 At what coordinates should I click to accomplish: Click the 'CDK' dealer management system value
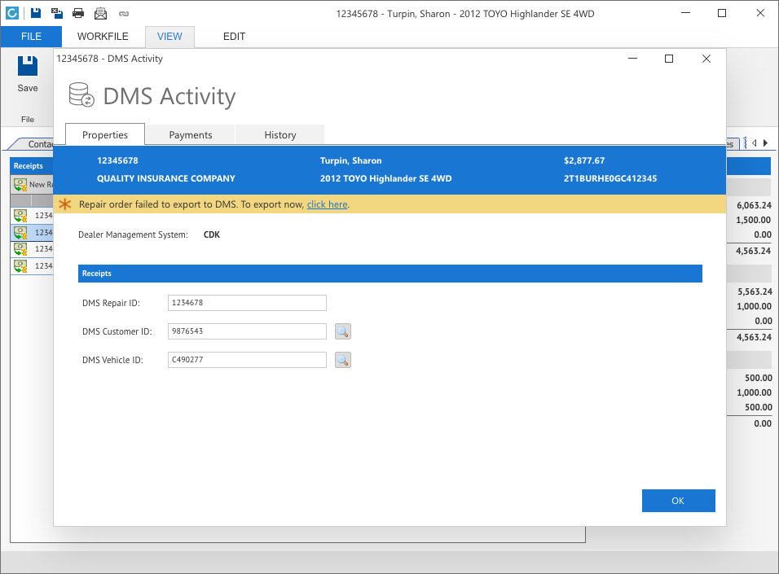pyautogui.click(x=212, y=234)
